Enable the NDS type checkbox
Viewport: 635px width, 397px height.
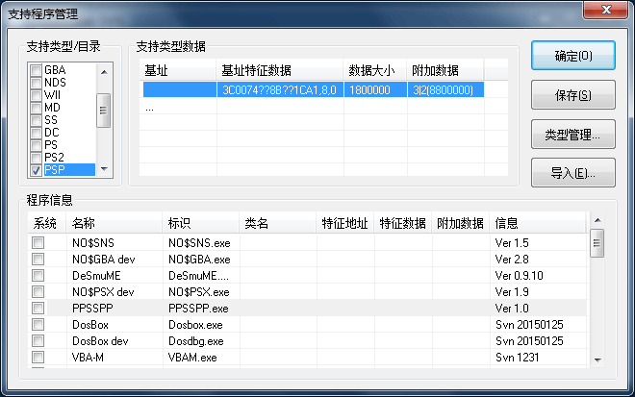click(37, 83)
